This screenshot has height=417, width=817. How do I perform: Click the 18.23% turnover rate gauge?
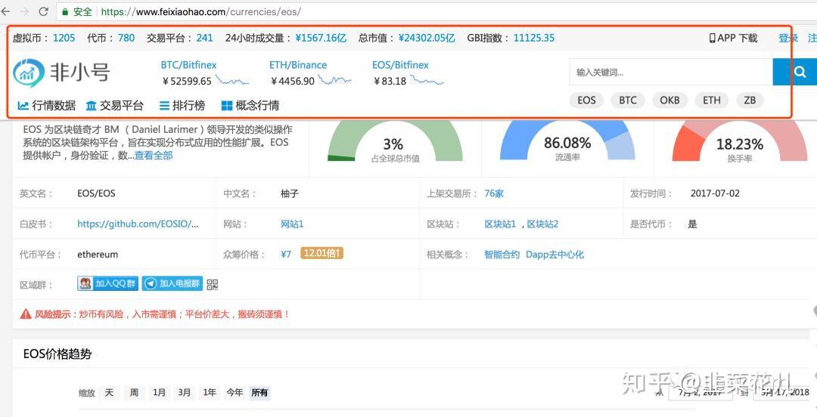[739, 141]
